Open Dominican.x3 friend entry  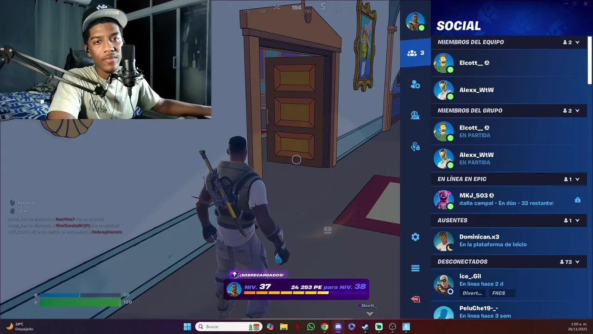tap(509, 241)
